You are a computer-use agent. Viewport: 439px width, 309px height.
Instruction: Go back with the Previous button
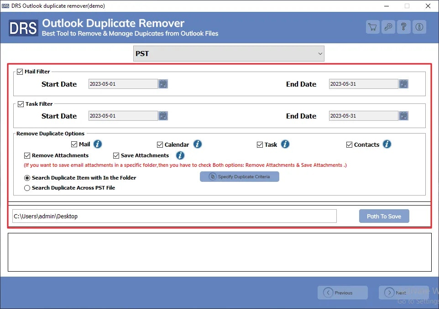pos(343,293)
